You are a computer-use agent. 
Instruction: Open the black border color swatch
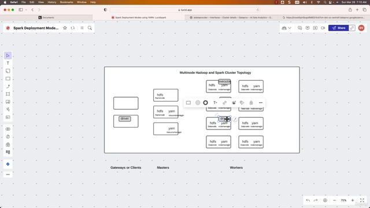click(x=206, y=103)
